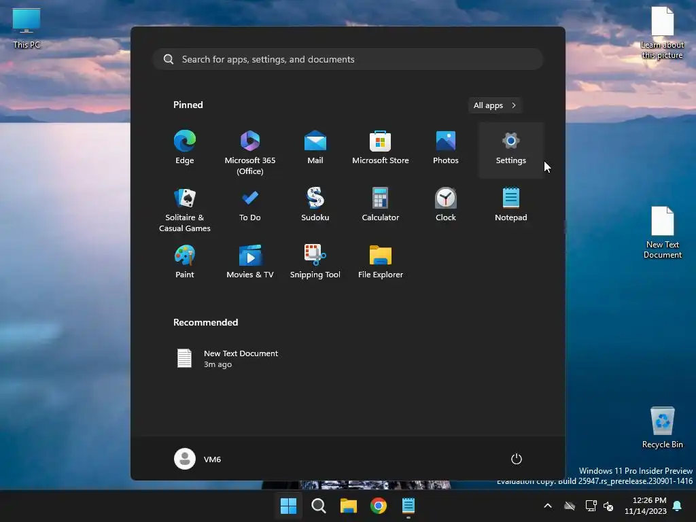
Task: Open network status tray icon
Action: (591, 506)
